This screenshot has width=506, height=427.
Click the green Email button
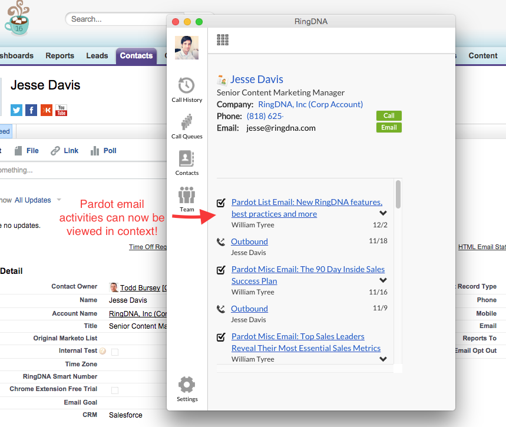(x=389, y=127)
